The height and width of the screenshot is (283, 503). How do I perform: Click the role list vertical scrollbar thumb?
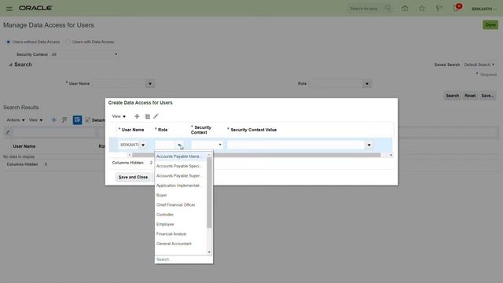pos(209,193)
